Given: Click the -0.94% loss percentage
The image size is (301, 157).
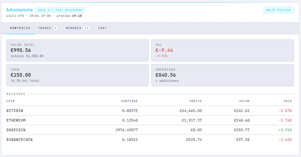Looking at the screenshot, I should click(161, 56).
